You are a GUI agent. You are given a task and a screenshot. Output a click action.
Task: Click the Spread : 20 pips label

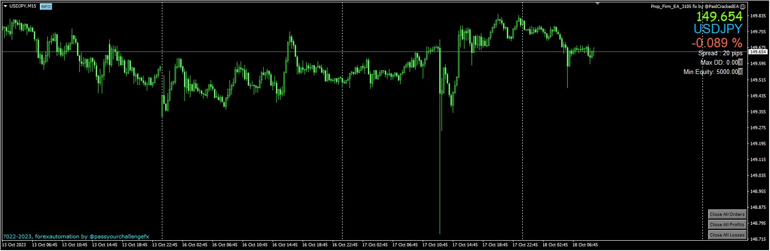[720, 53]
